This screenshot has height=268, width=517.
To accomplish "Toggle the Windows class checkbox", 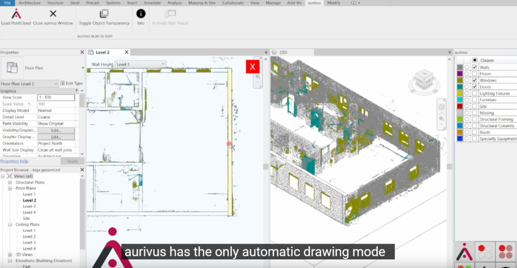I will pos(474,80).
